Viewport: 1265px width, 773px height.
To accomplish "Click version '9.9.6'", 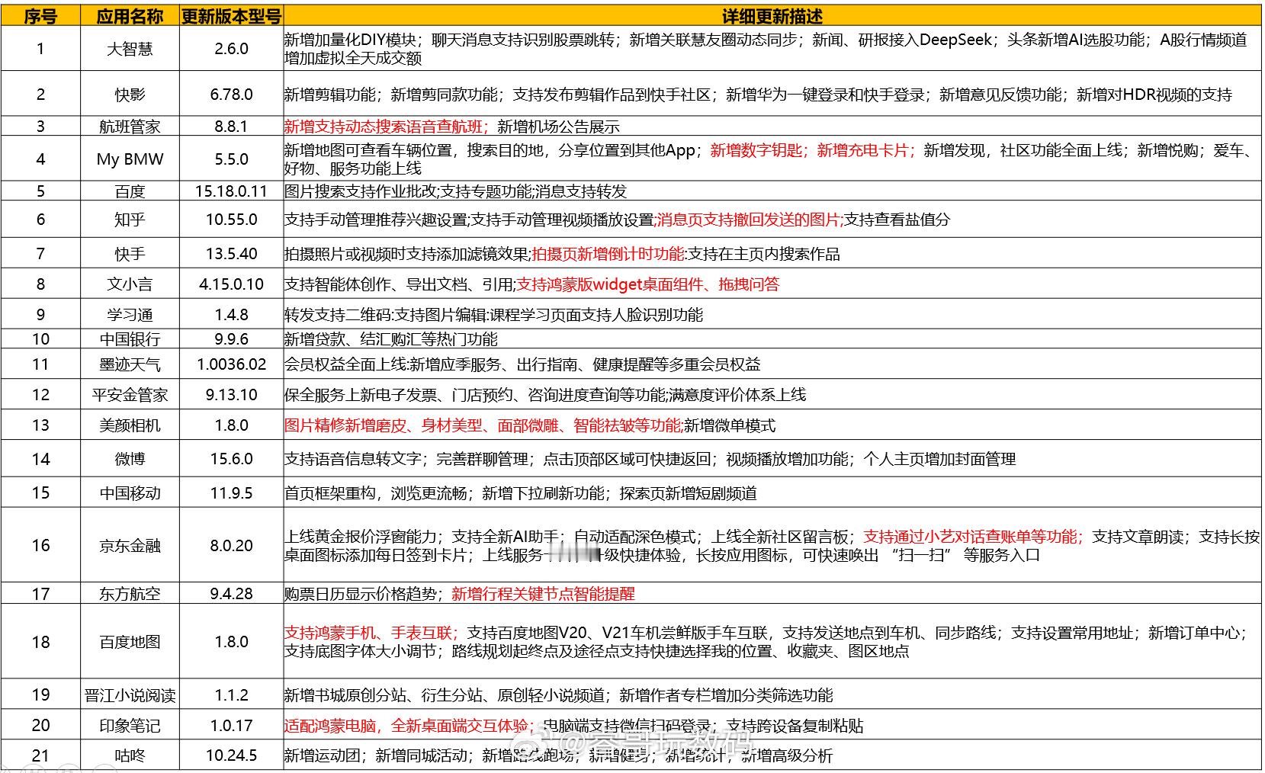I will [231, 339].
